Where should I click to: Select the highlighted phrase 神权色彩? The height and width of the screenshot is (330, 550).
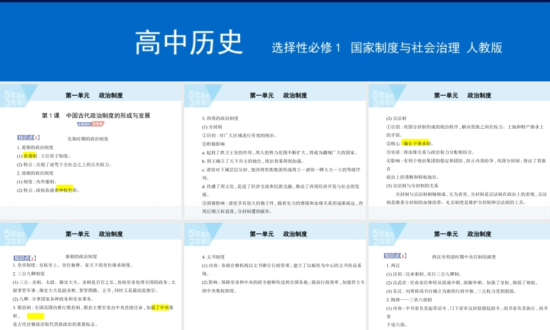click(67, 190)
